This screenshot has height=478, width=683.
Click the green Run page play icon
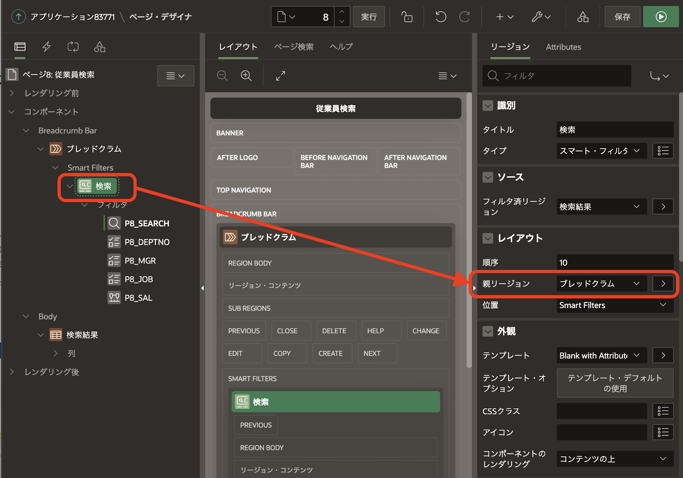tap(661, 17)
